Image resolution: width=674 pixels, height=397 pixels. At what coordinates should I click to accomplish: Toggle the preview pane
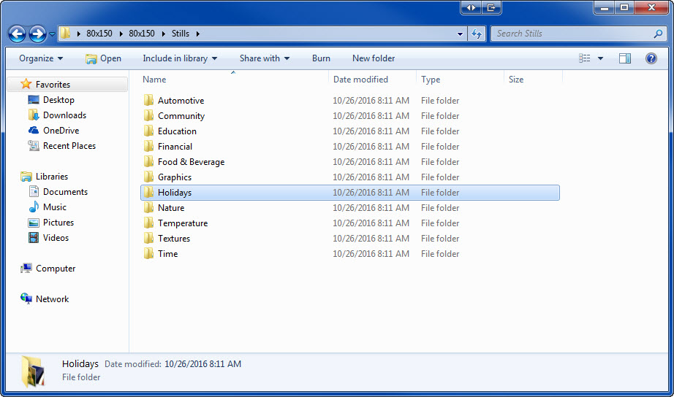(x=625, y=58)
